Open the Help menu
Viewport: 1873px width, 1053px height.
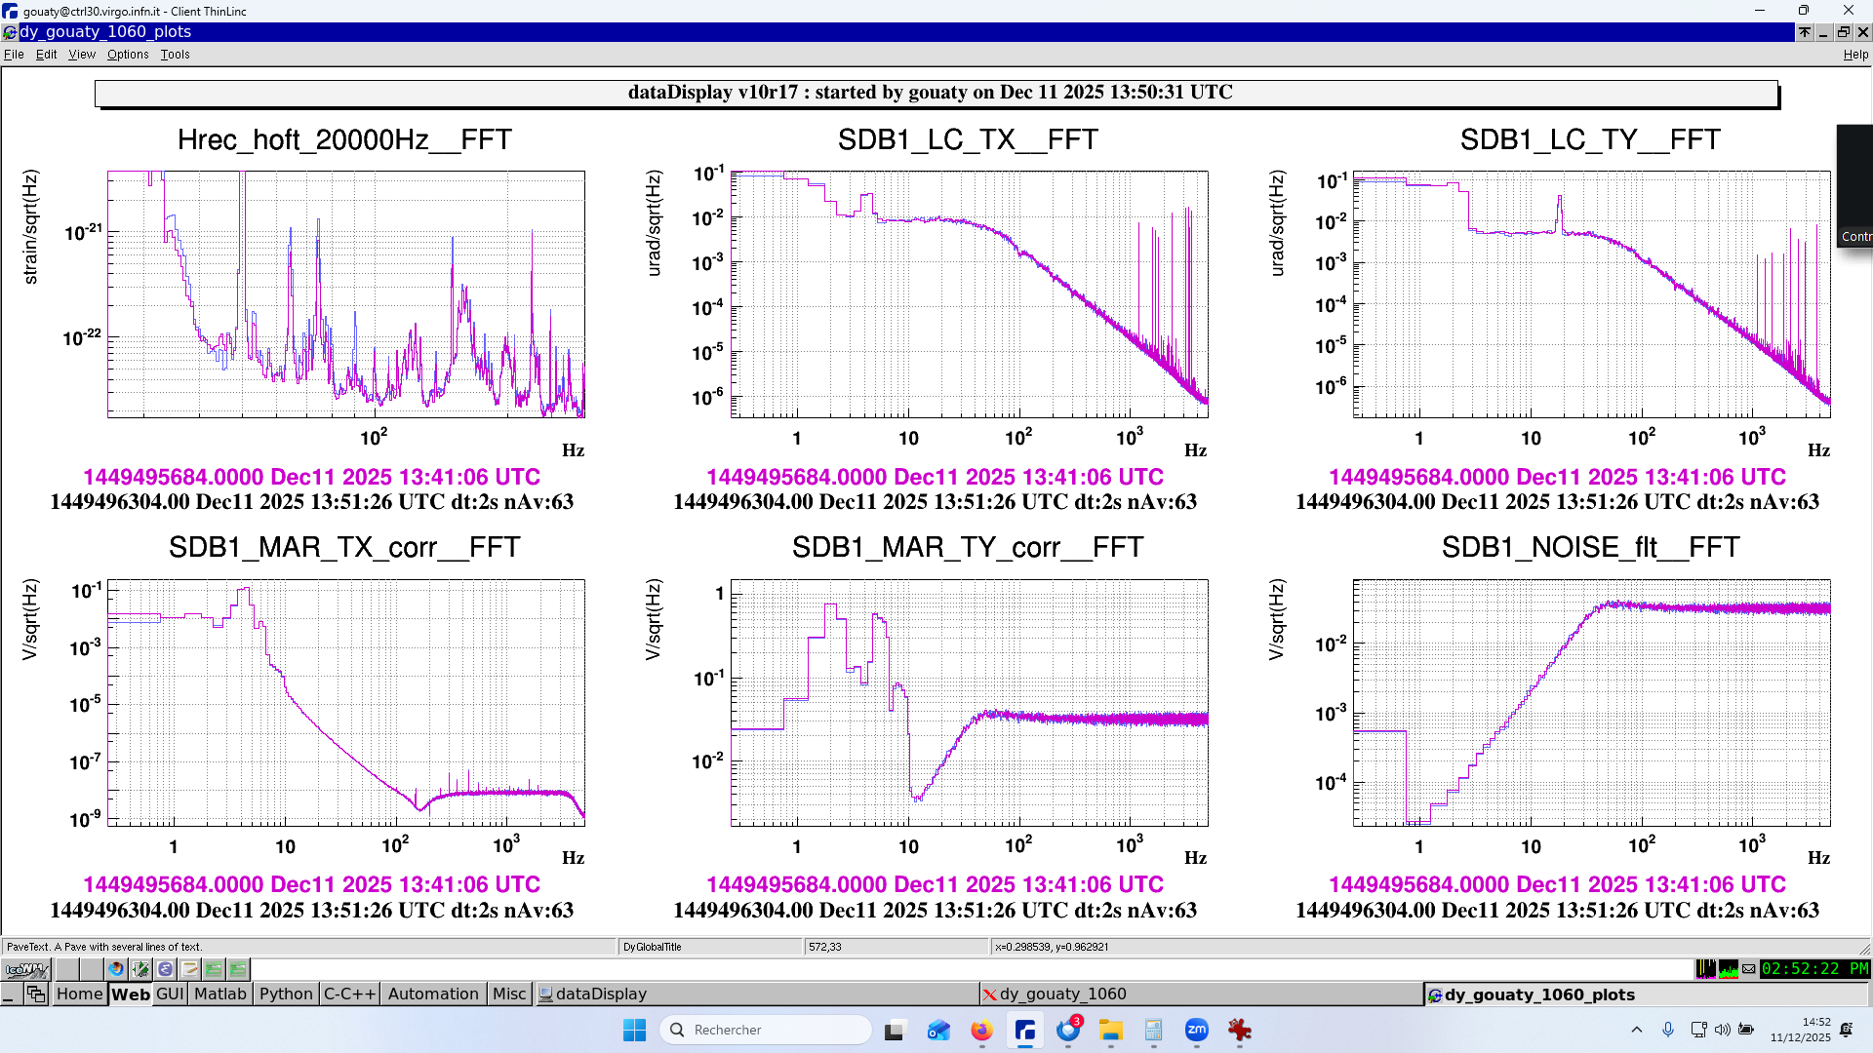coord(1854,55)
